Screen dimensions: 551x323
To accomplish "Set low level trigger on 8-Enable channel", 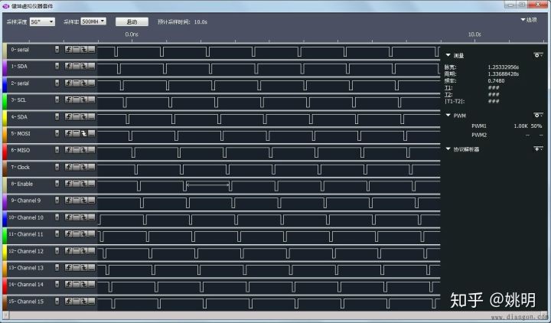I will [91, 184].
